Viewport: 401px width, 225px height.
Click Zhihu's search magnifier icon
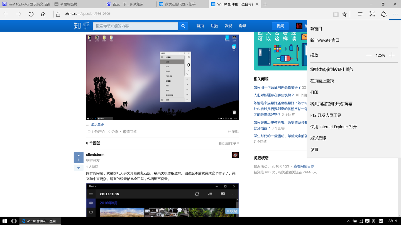pyautogui.click(x=183, y=26)
